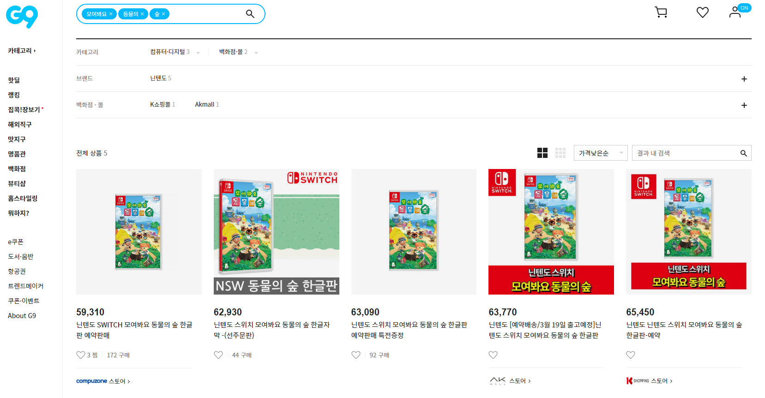Open the shopping cart

tap(661, 12)
